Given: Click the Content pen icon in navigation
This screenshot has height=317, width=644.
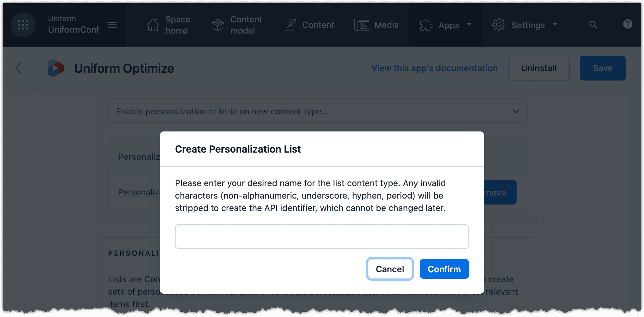Looking at the screenshot, I should pos(290,25).
